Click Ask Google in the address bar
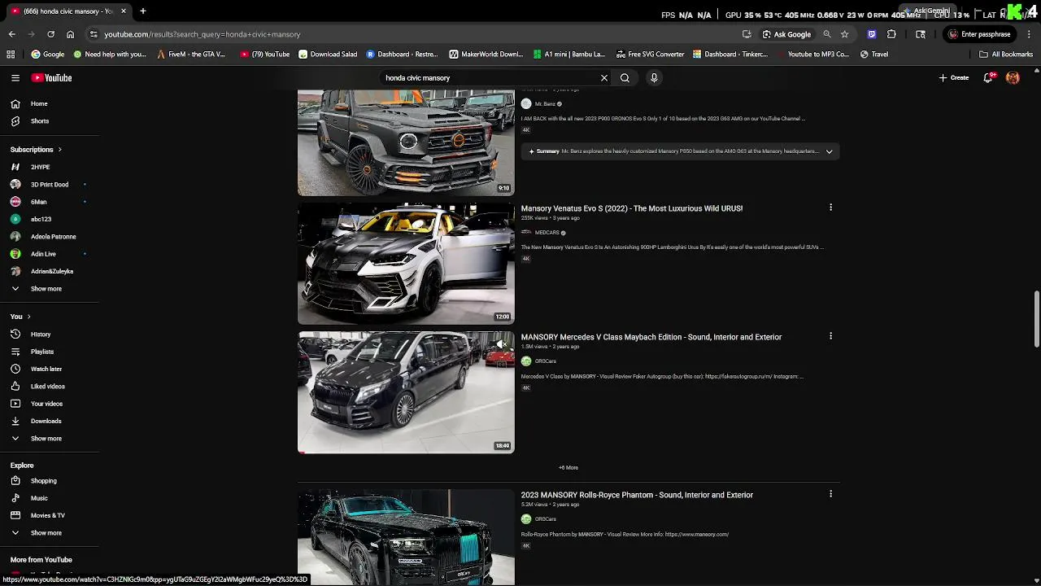 [786, 34]
